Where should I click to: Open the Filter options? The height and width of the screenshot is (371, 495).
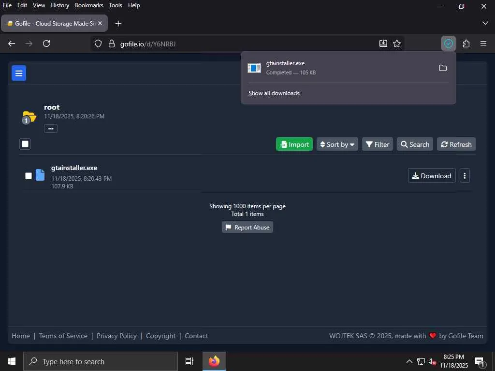(377, 144)
